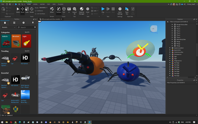Activate the Select tool
This screenshot has width=198, height=124.
[18, 10]
